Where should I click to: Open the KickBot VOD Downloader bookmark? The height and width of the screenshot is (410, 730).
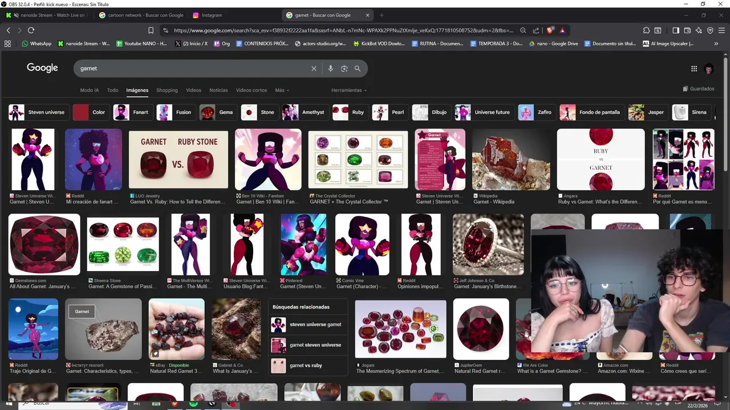(x=379, y=43)
